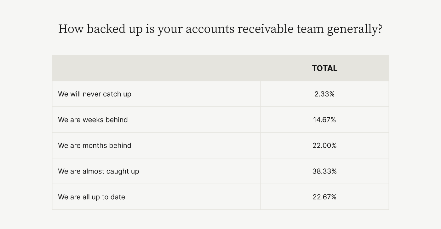
Task: Click the empty header cell above row labels
Action: click(x=156, y=68)
